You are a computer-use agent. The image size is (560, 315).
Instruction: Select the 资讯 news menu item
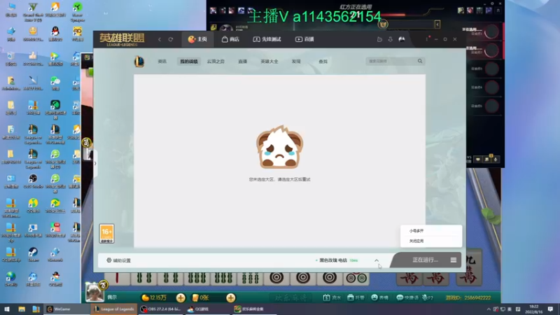click(x=162, y=62)
